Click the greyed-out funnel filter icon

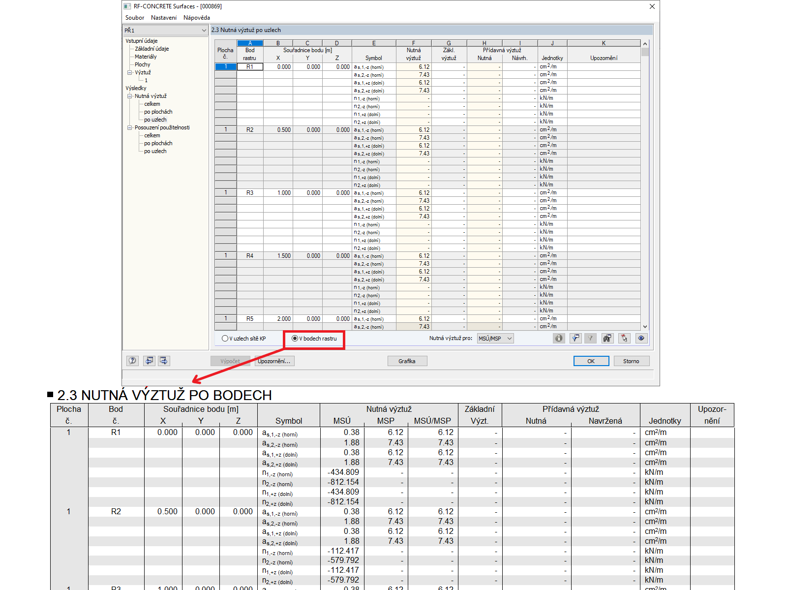click(x=590, y=338)
